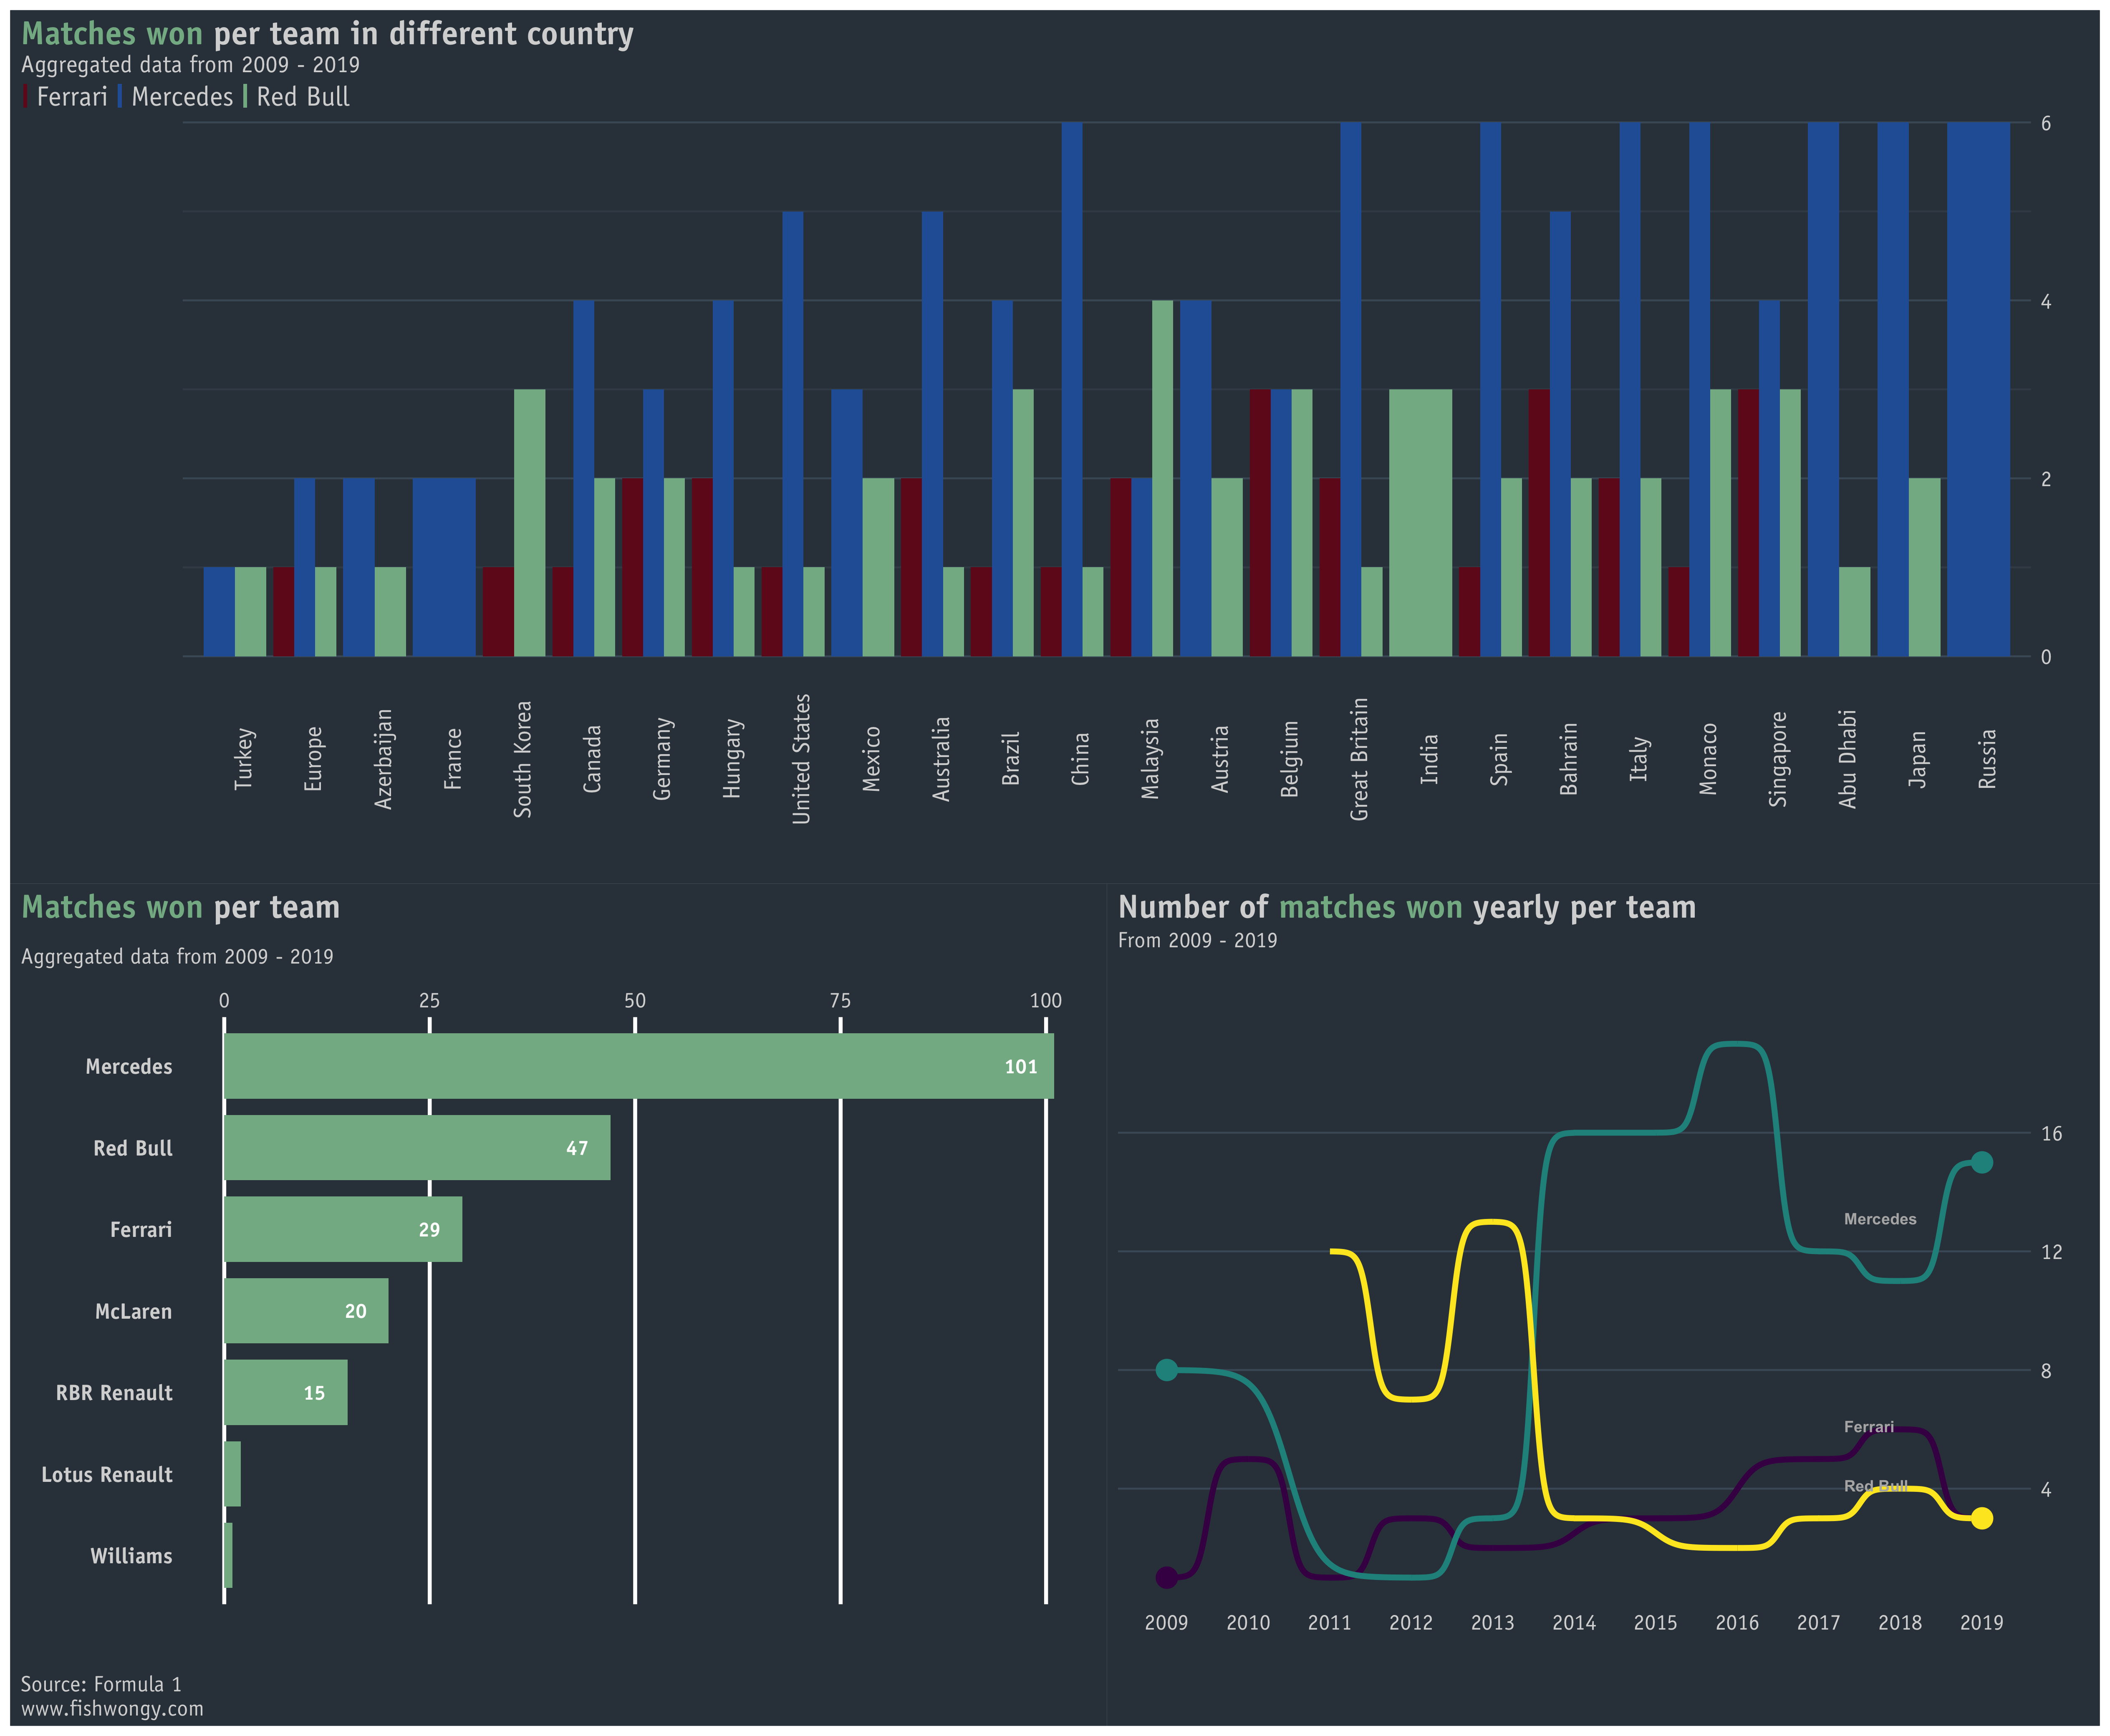Click the Lotus Renault bar
This screenshot has width=2110, height=1736.
point(232,1474)
